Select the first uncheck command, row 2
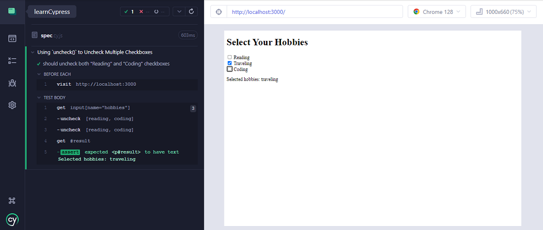The height and width of the screenshot is (230, 543). click(117, 119)
